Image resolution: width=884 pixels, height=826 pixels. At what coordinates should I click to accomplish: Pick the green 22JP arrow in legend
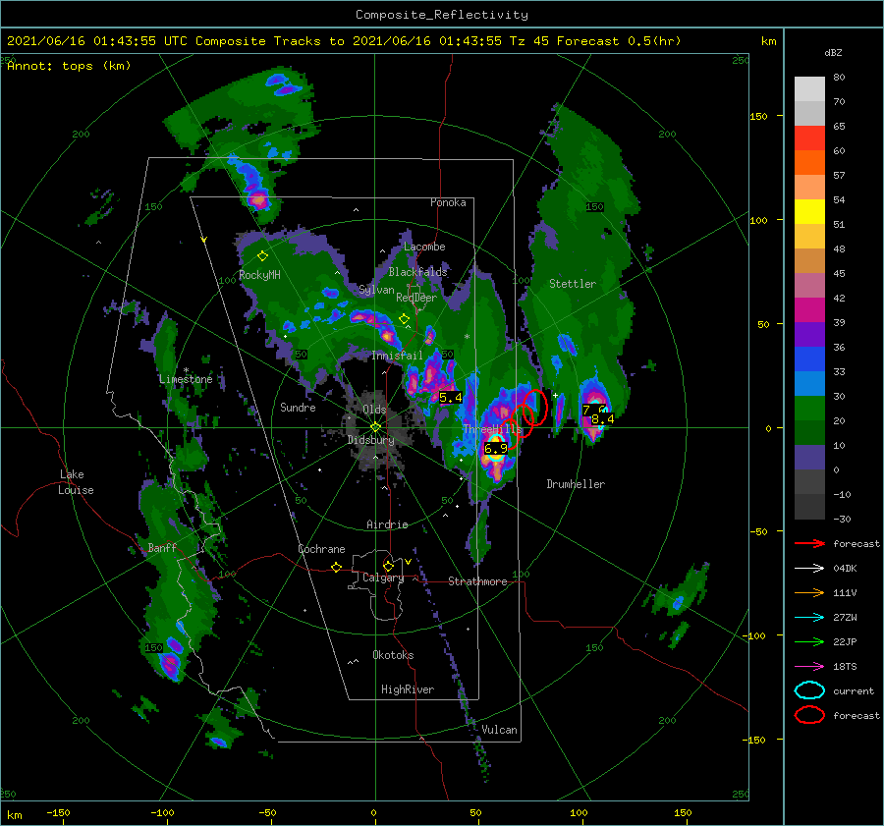(809, 641)
